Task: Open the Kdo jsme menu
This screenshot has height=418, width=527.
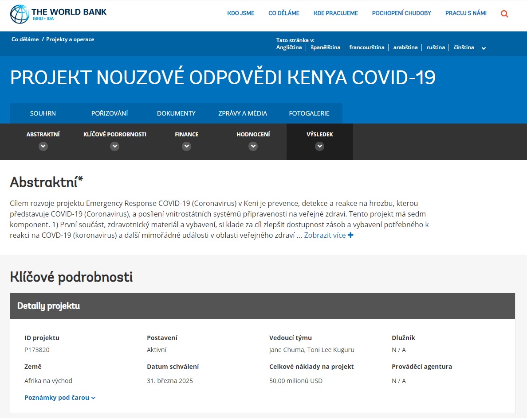Action: click(240, 13)
